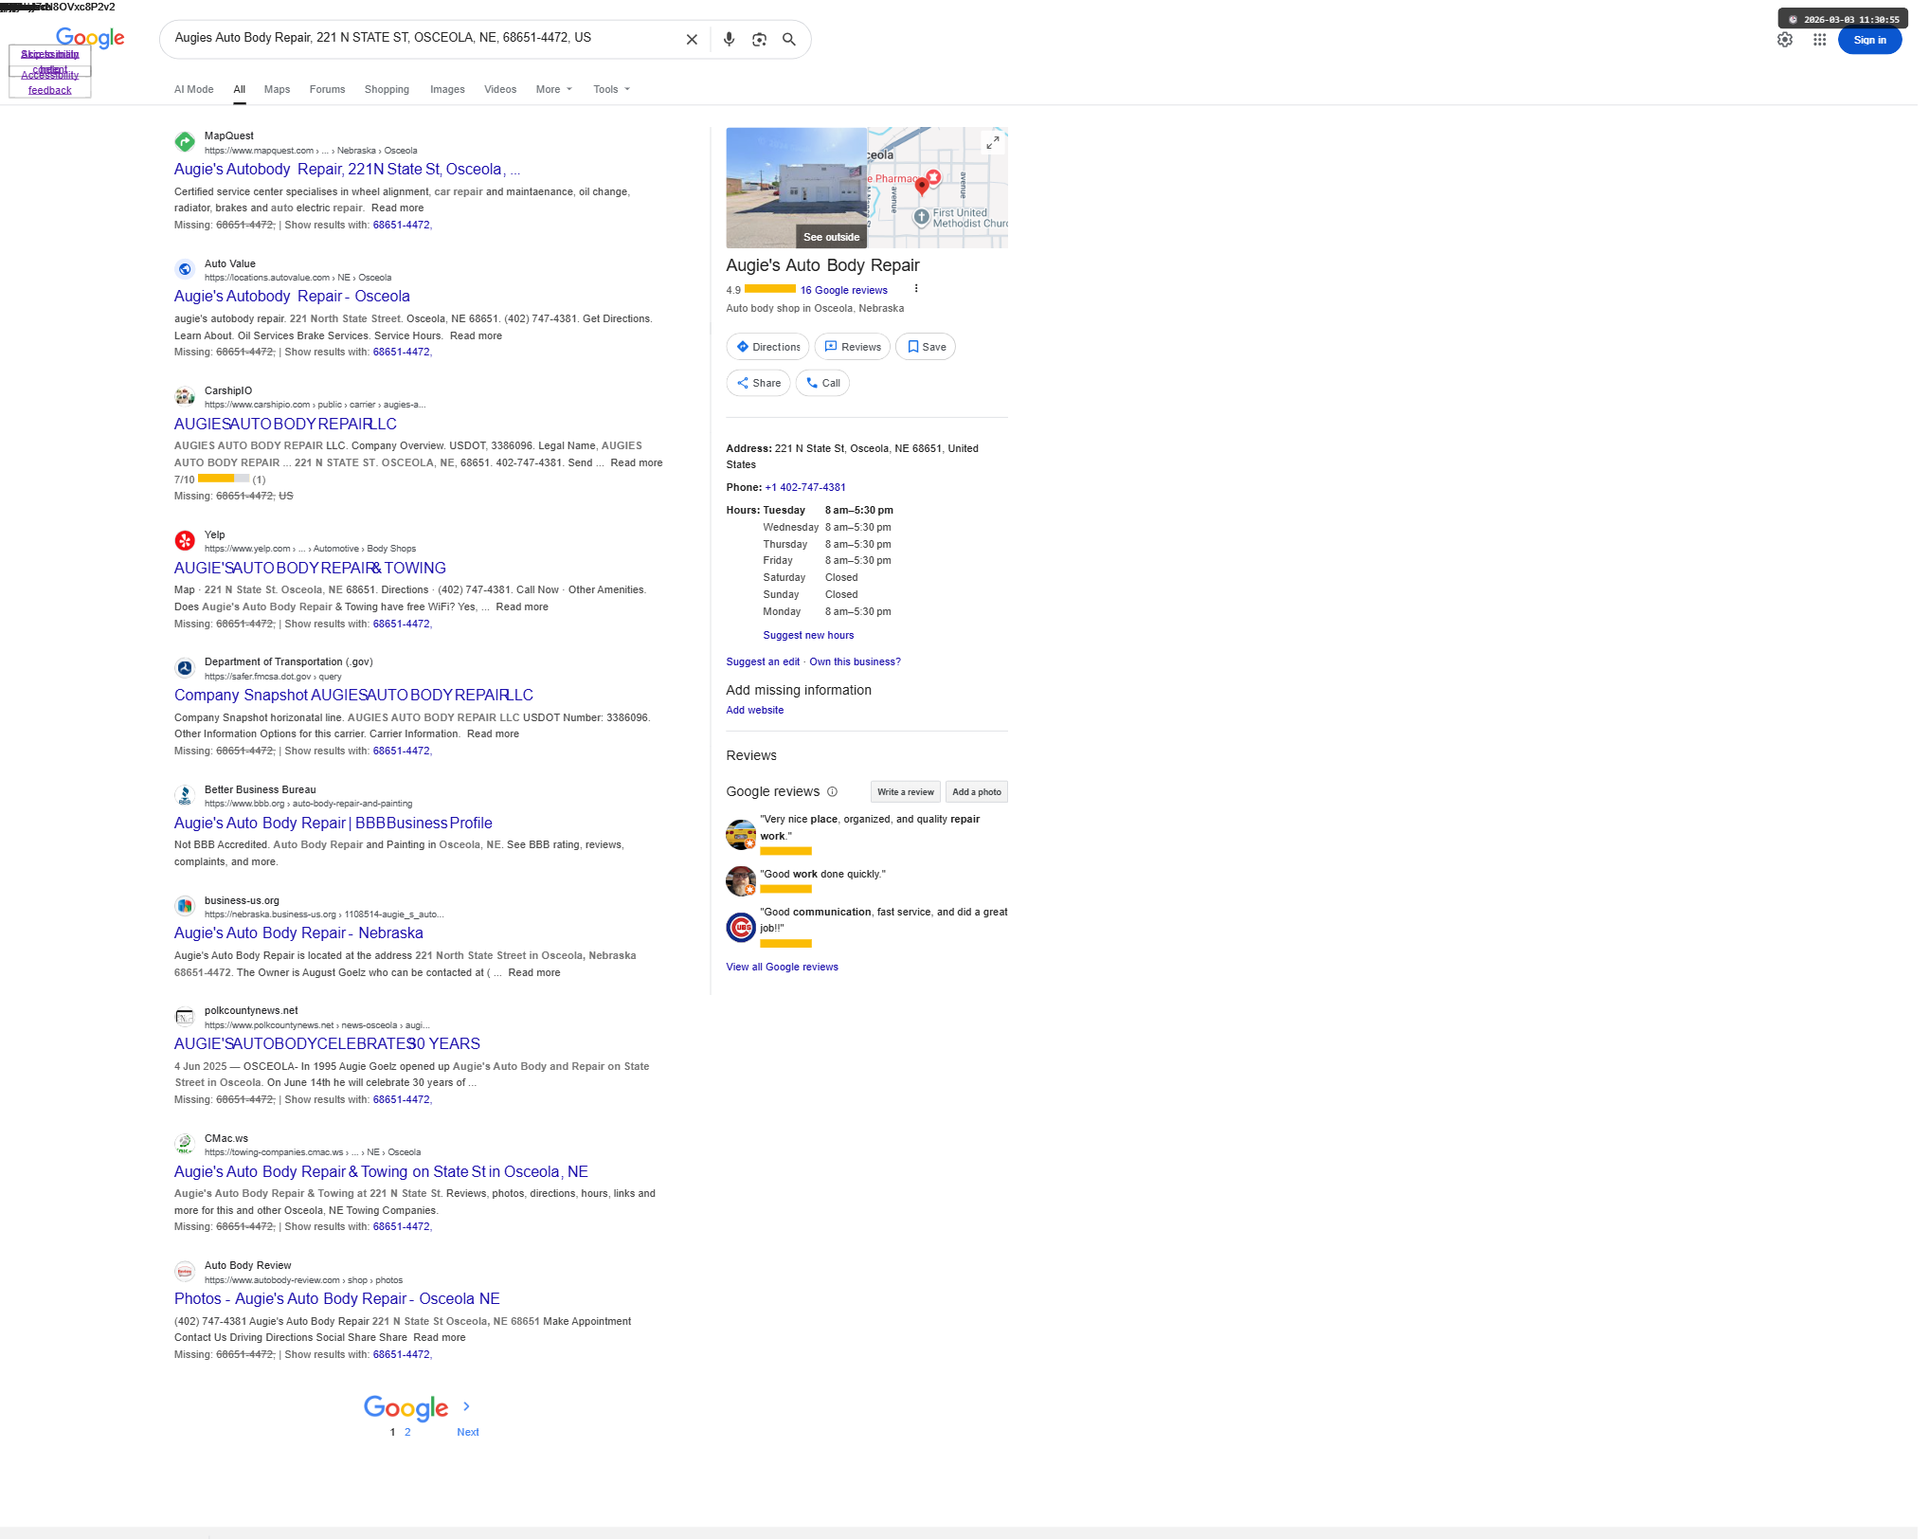Click the polkcountynews.net favicon
Screen dimensions: 1929x1539
[x=185, y=1017]
